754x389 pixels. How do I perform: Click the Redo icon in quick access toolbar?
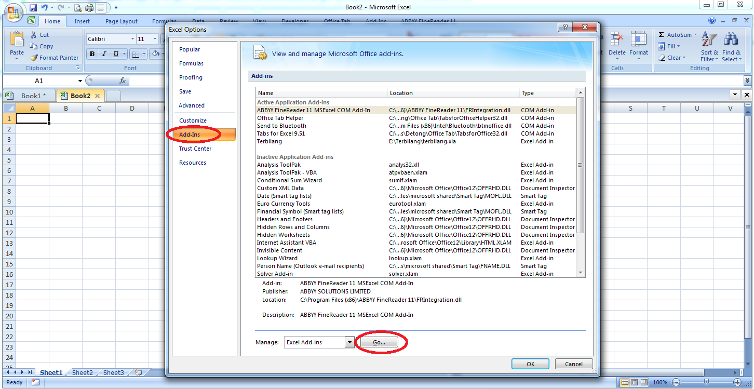(61, 8)
